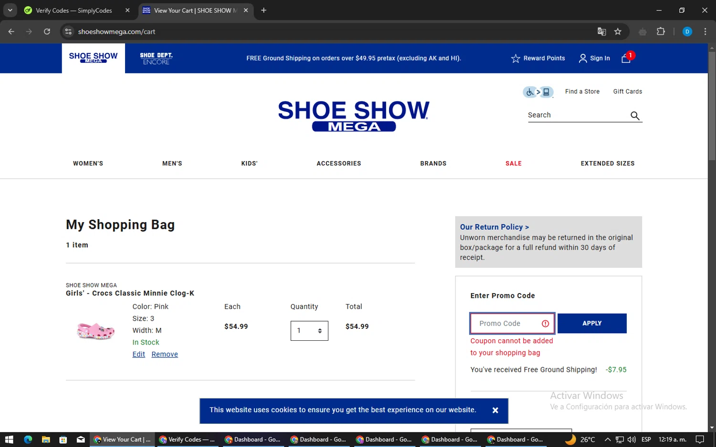Open Chrome three-dot menu
The image size is (716, 447).
(705, 31)
